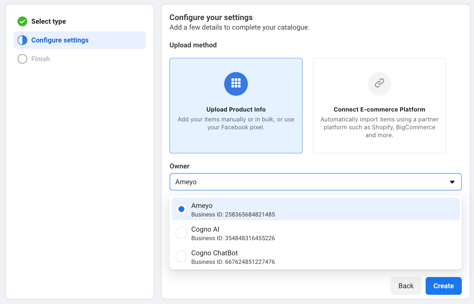Click the half-filled Configure settings step icon

[x=22, y=40]
